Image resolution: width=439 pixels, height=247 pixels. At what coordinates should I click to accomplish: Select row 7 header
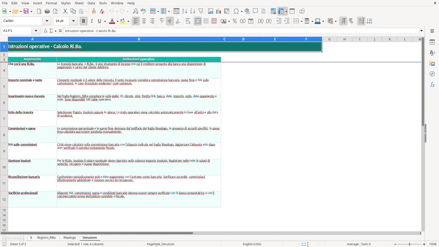coord(4,119)
